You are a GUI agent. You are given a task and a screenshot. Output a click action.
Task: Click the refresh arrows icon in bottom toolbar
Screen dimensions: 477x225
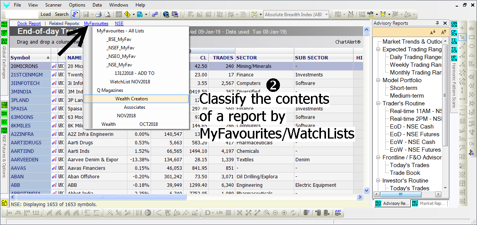click(293, 213)
